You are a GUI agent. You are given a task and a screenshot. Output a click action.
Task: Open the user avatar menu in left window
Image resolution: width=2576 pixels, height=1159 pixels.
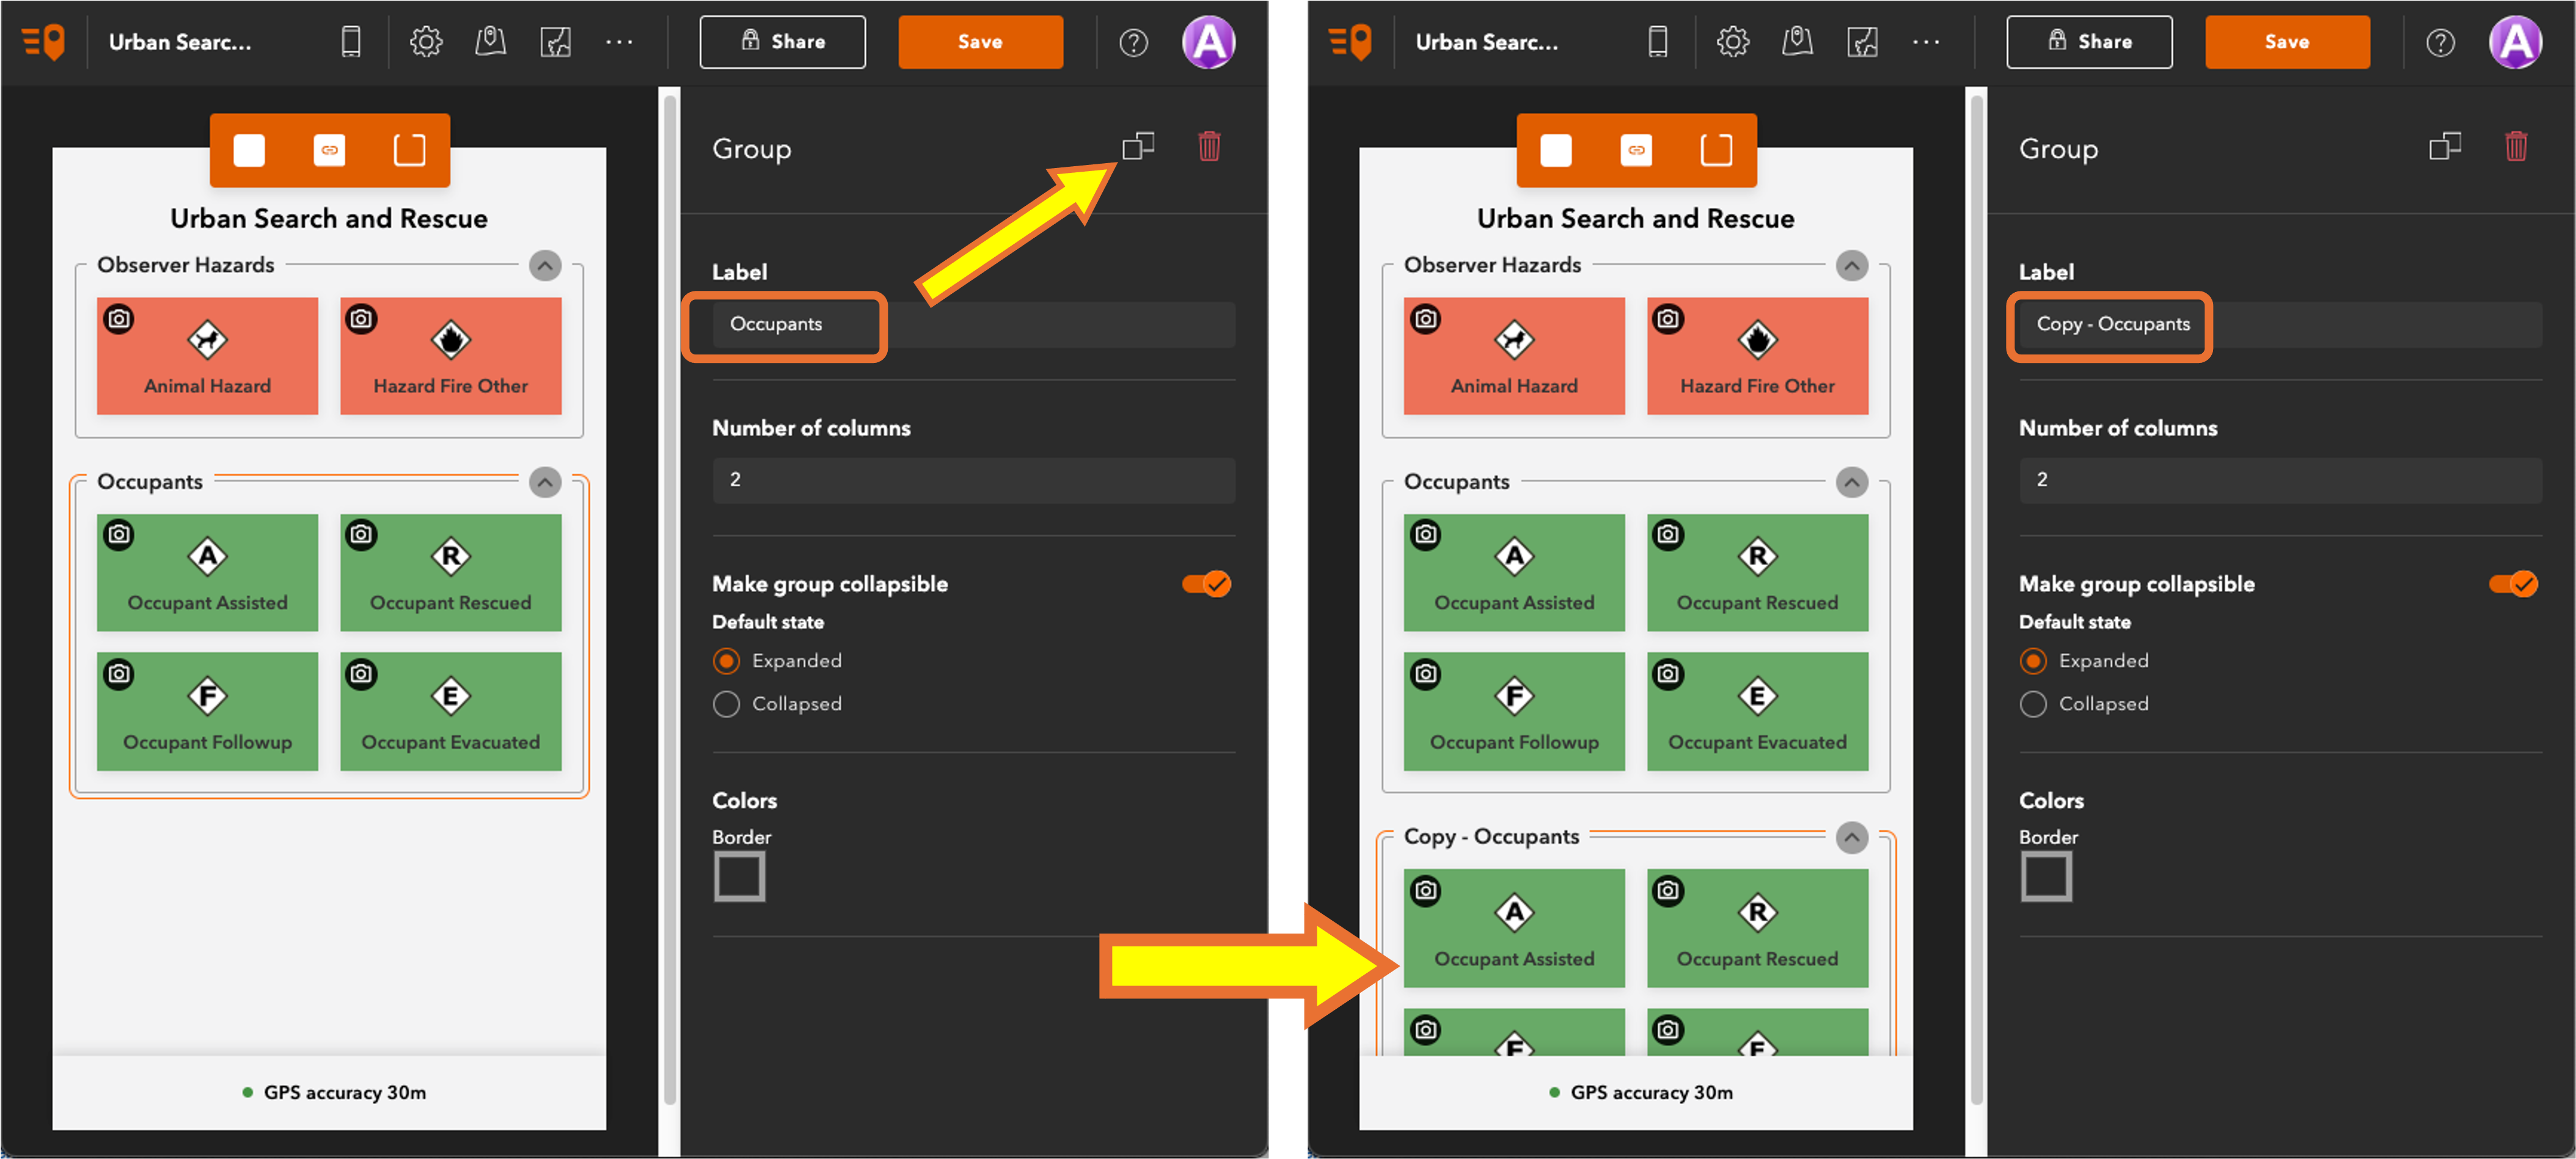point(1208,42)
